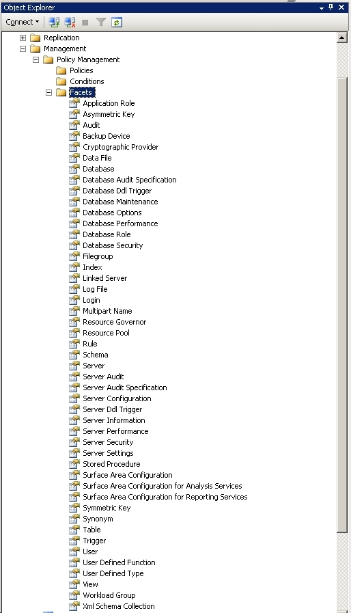Open the Connect dropdown menu
The width and height of the screenshot is (351, 613).
point(23,23)
